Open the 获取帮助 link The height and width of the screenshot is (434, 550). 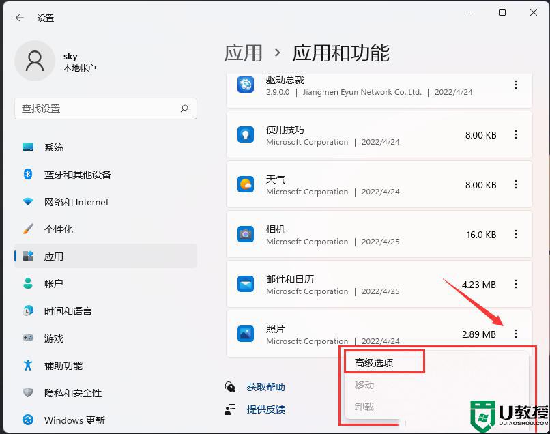point(265,387)
